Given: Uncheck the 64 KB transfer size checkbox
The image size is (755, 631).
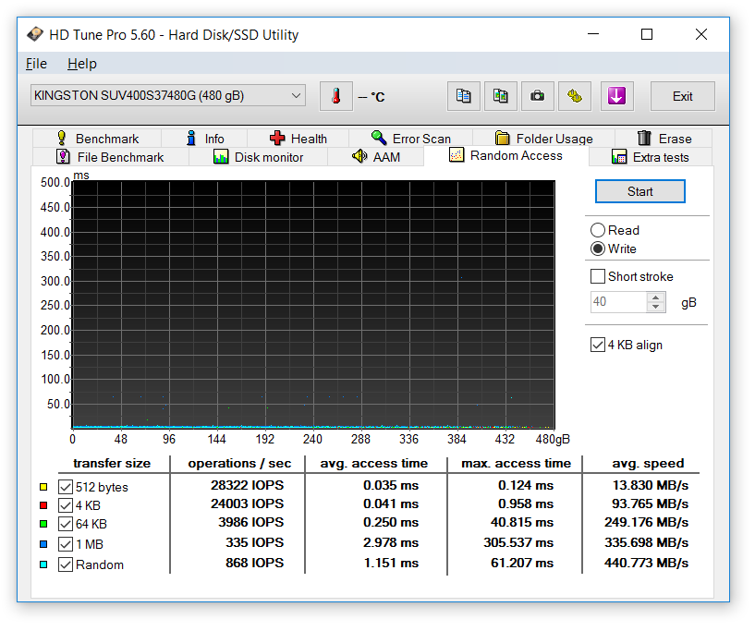Looking at the screenshot, I should coord(66,524).
